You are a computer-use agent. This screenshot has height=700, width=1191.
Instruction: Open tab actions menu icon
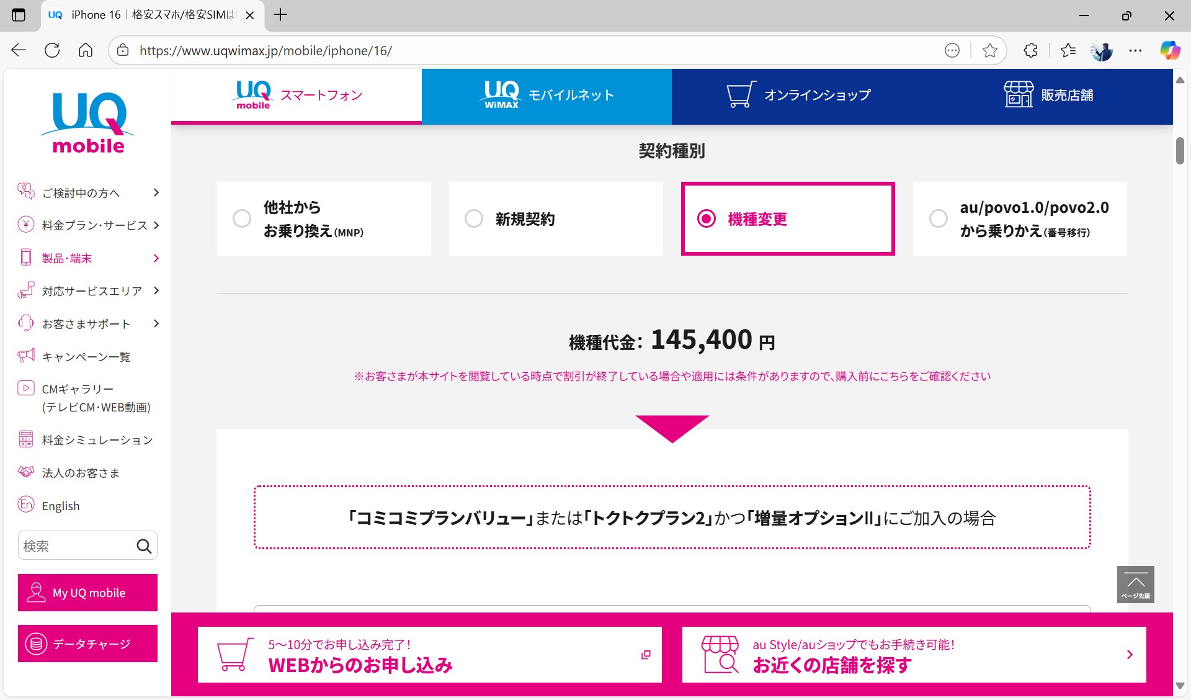point(19,15)
